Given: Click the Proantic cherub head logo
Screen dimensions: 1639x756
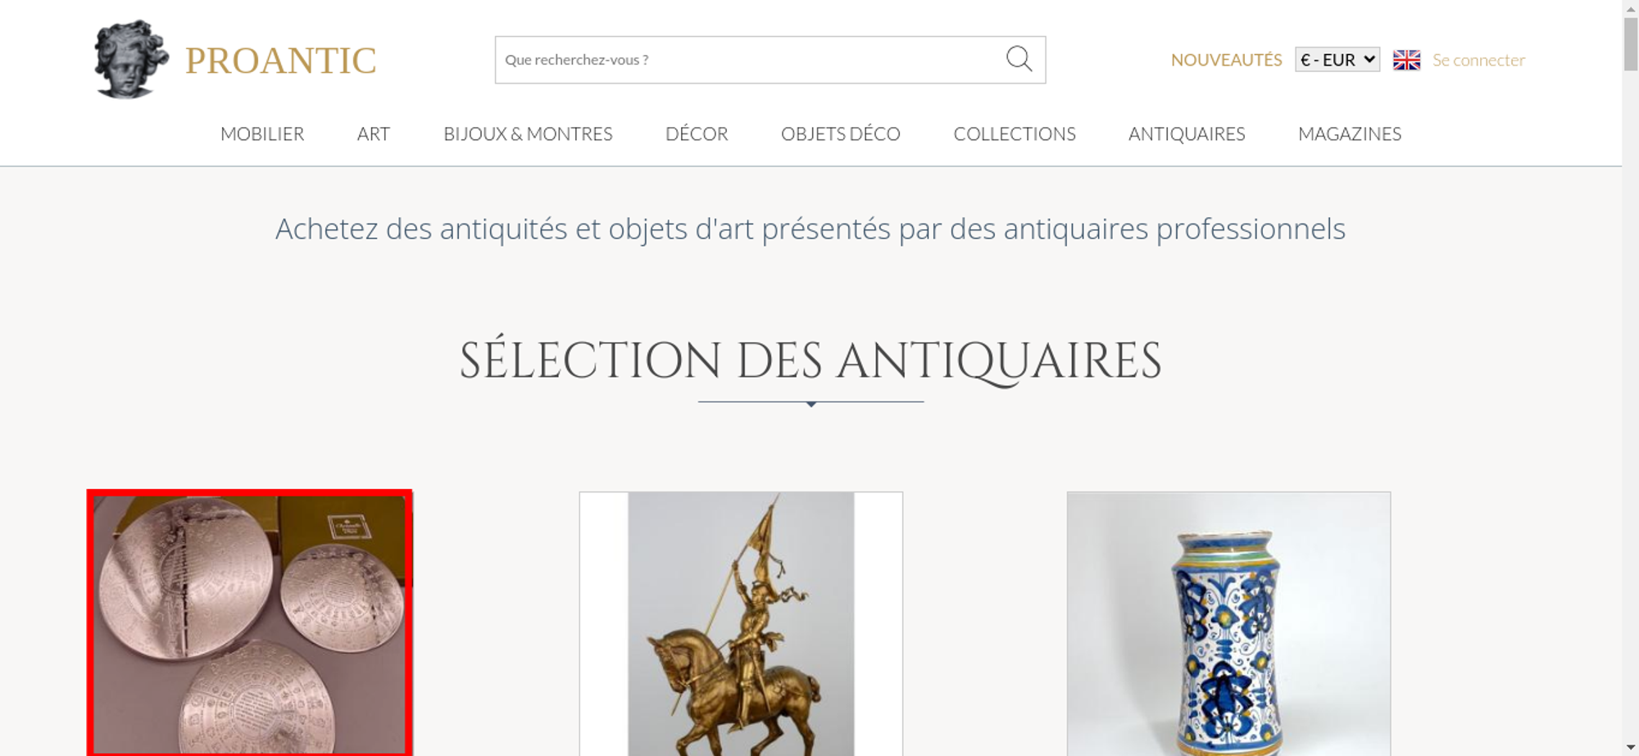Looking at the screenshot, I should 131,59.
